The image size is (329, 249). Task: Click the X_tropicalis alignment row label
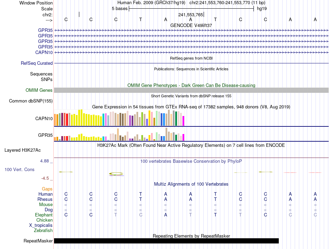41,225
